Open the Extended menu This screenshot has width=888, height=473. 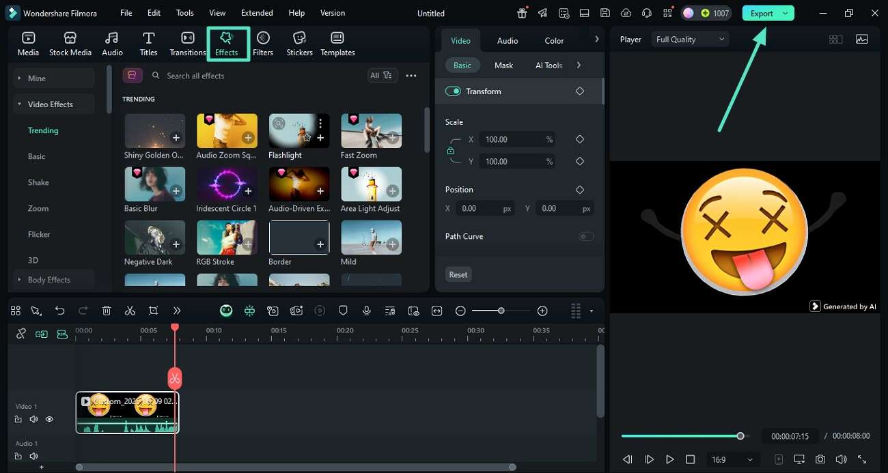click(257, 13)
